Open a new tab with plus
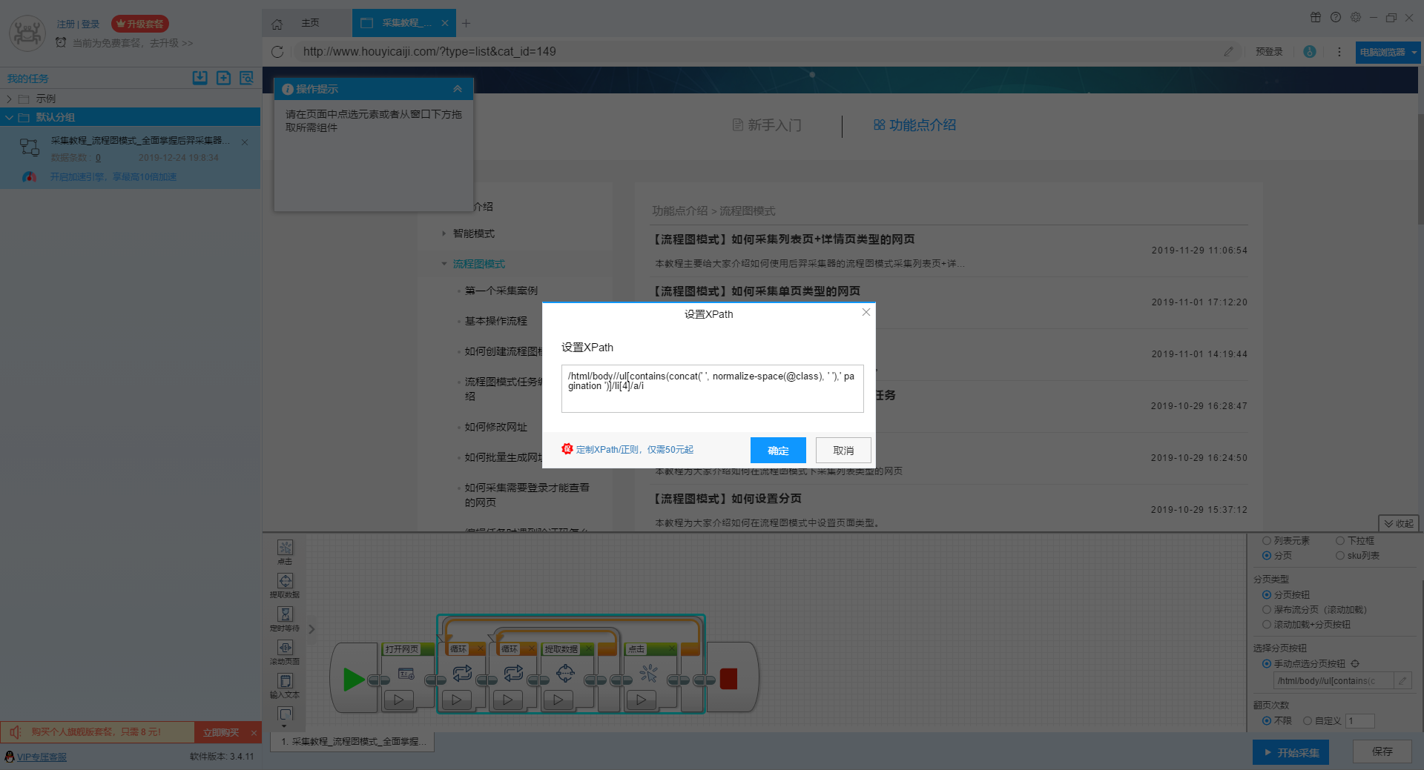The width and height of the screenshot is (1424, 770). 466,23
